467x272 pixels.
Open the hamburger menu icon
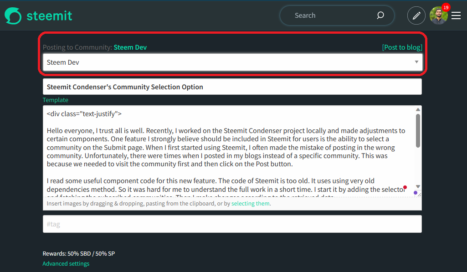[x=456, y=15]
